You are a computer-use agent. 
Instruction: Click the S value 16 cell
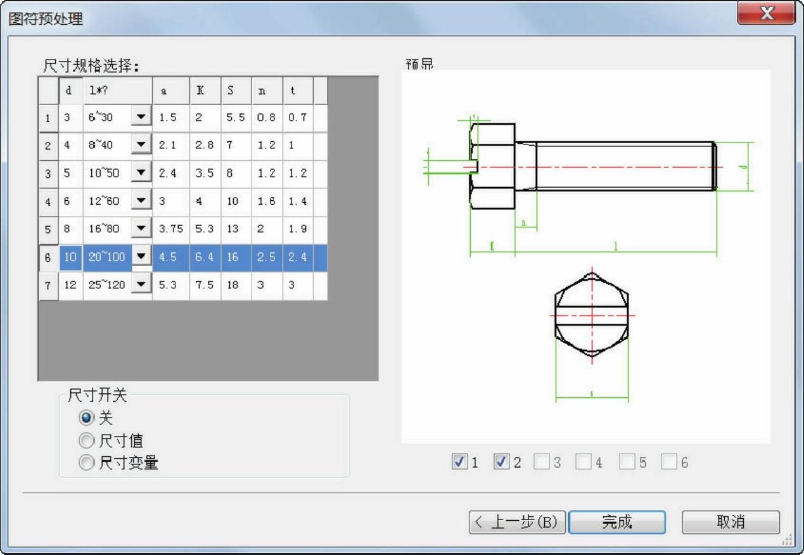[236, 258]
